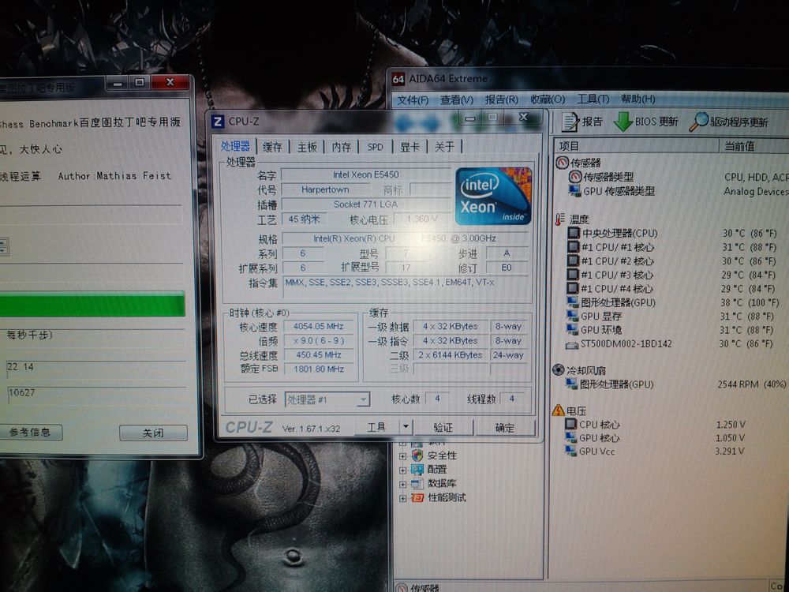Click the 确定 button in CPU-Z
This screenshot has width=789, height=592.
coord(505,428)
